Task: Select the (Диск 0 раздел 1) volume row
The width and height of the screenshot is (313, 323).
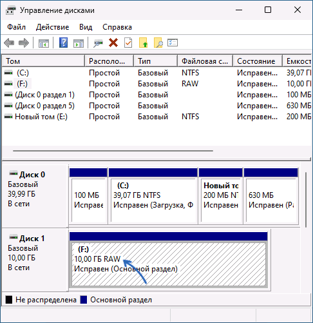Action: pyautogui.click(x=156, y=95)
